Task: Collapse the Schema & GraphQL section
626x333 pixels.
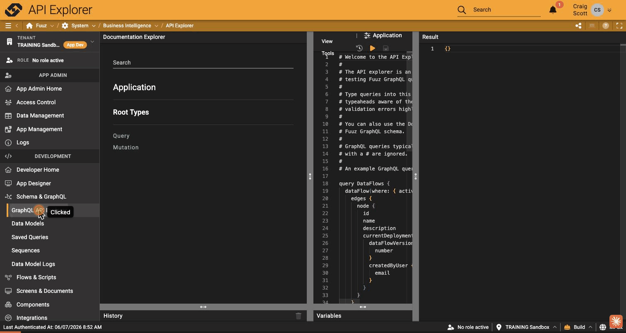Action: click(x=50, y=197)
